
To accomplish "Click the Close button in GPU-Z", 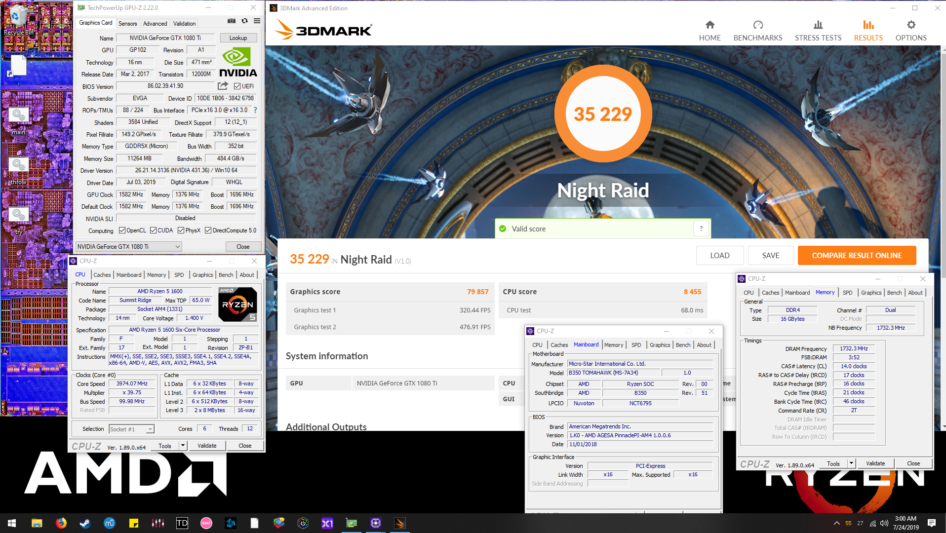I will [242, 246].
